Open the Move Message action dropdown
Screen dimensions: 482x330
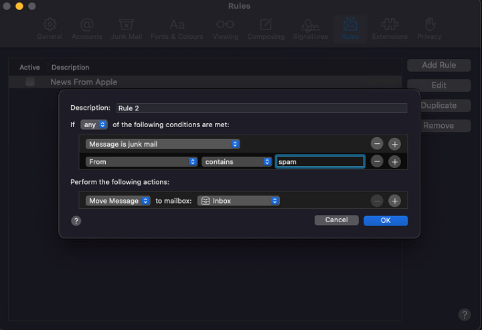(x=118, y=201)
